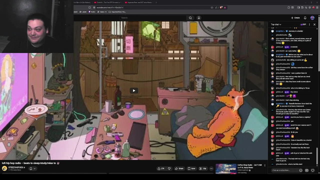Click @nightbot 'mommy is a daddy!' message
The width and height of the screenshot is (320, 180).
point(295,31)
